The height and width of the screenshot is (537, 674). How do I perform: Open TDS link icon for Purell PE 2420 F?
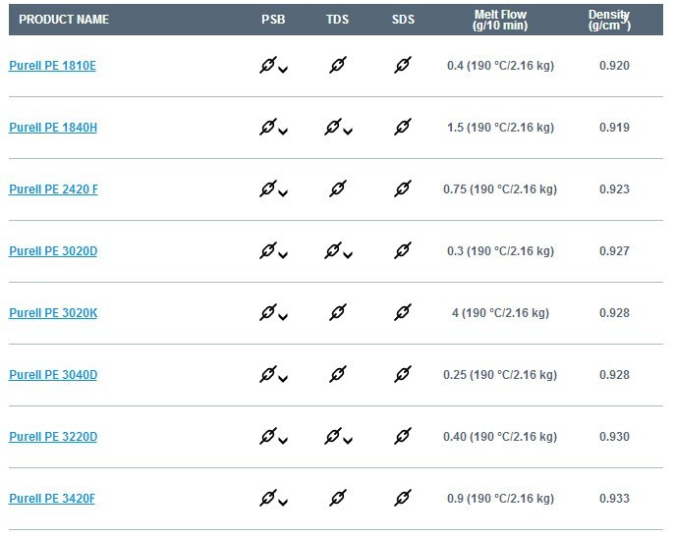coord(338,189)
